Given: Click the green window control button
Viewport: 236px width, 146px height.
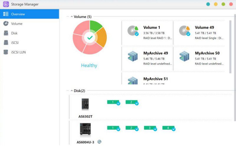Looking at the screenshot, I should 223,4.
